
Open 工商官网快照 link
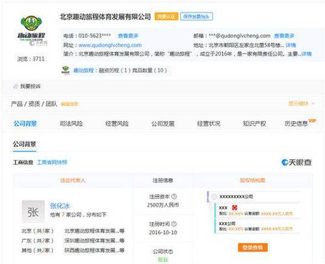pos(52,162)
